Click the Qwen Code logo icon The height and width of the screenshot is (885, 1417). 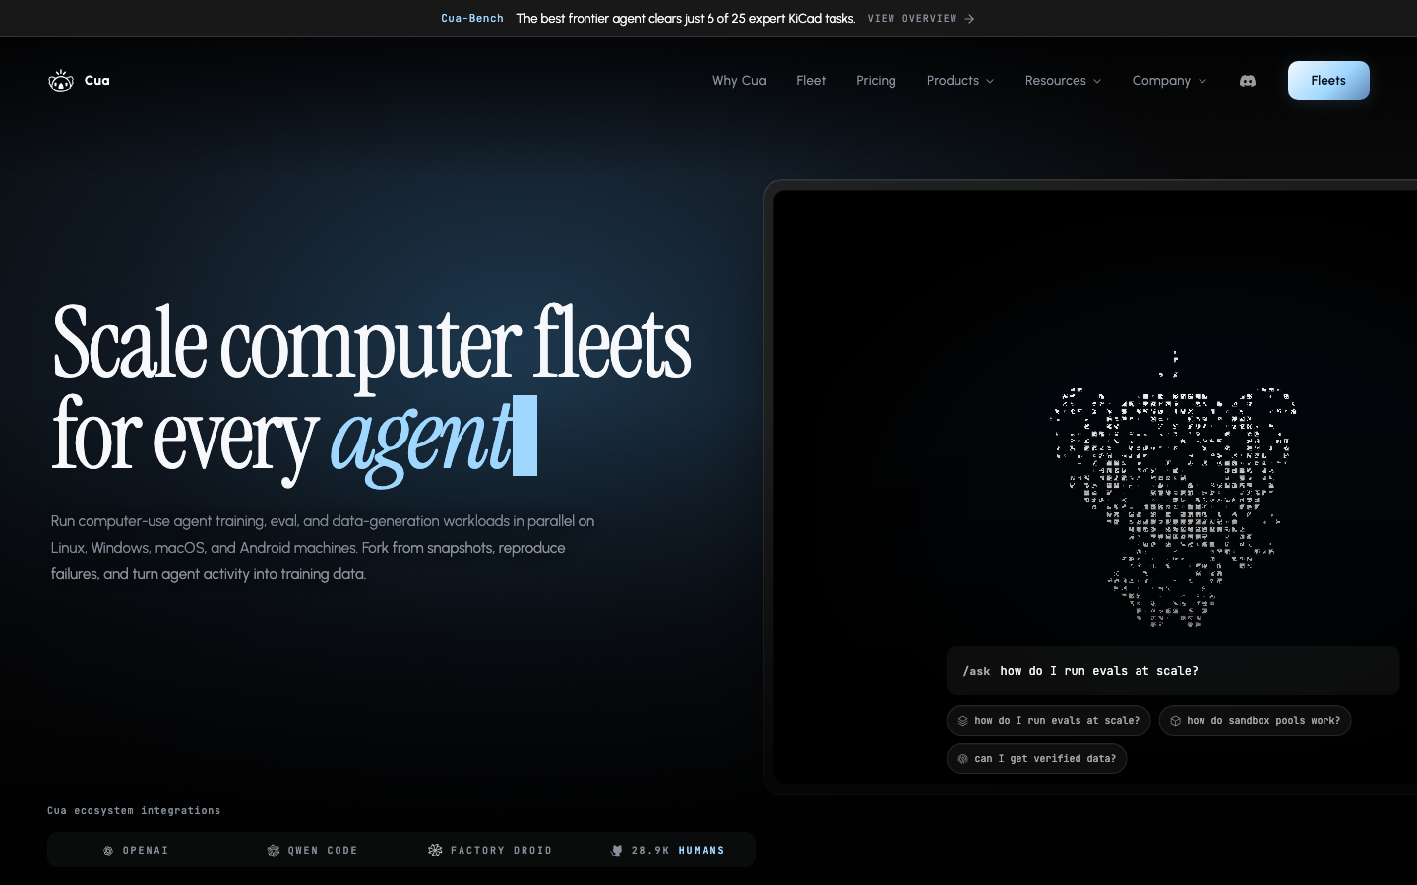(x=274, y=851)
